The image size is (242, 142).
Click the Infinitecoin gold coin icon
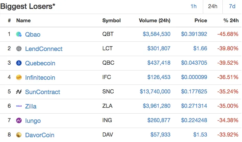[x=19, y=77]
